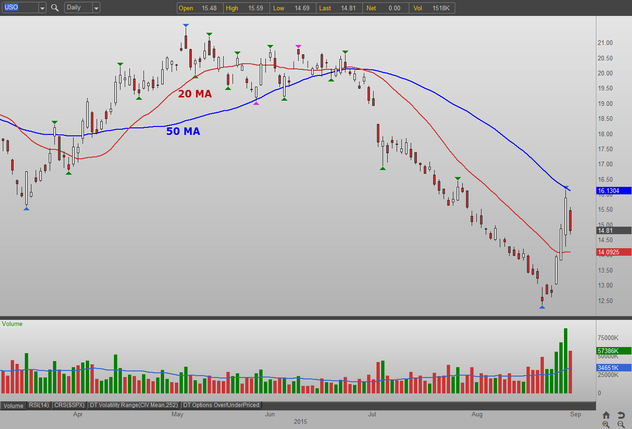The image size is (632, 429).
Task: Click the Sep label on the time axis
Action: [575, 414]
